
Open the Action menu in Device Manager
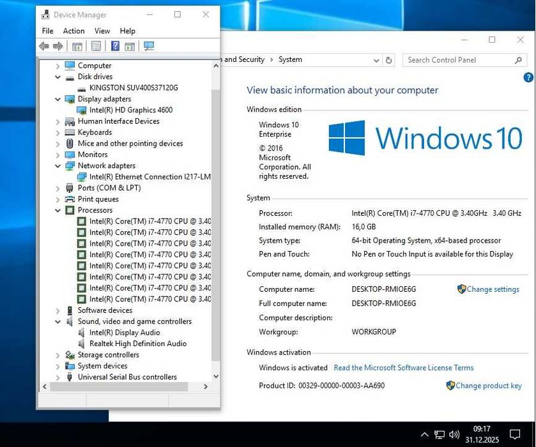click(73, 31)
